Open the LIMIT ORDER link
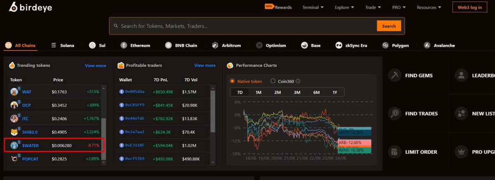The image size is (495, 180). 421,152
